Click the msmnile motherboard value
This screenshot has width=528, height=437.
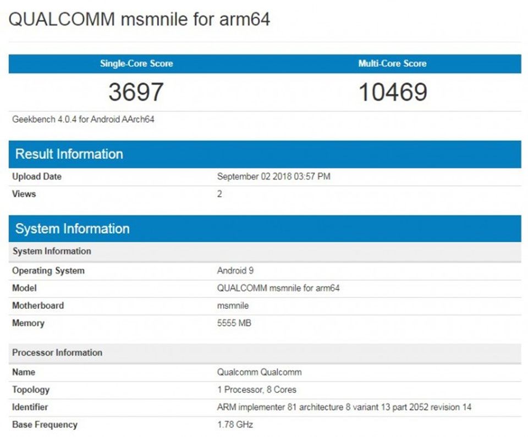(232, 306)
